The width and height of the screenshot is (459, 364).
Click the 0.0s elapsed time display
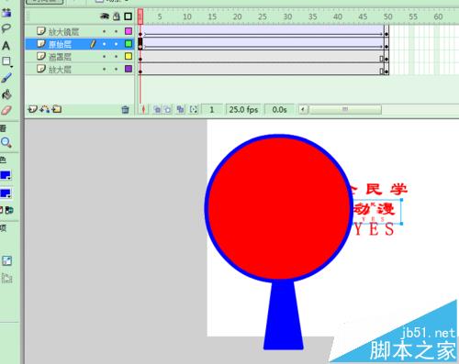(279, 109)
